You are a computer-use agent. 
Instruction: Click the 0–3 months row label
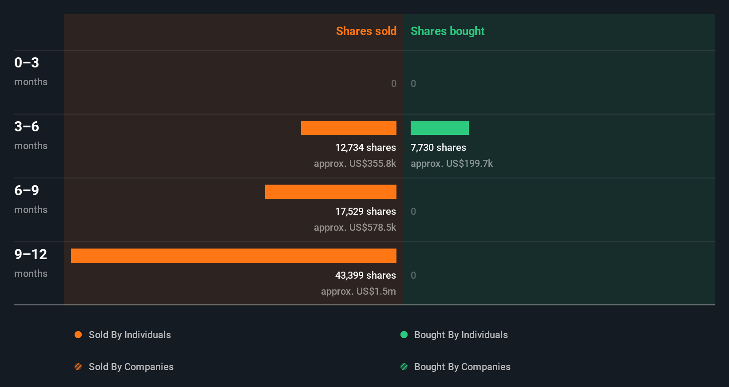31,71
